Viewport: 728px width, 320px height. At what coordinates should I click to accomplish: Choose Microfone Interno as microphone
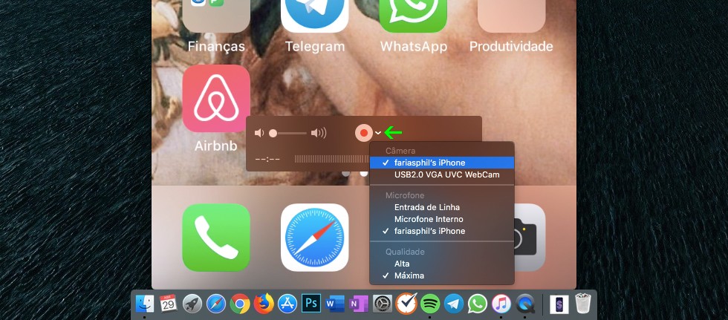click(x=442, y=219)
